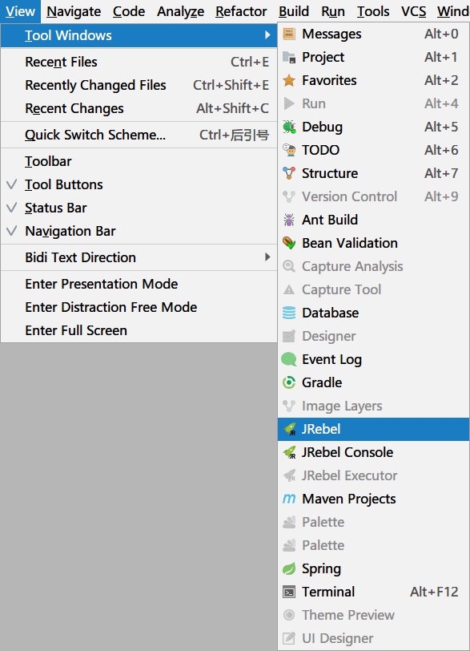Expand the Tool Windows submenu arrow
Viewport: 470px width, 651px height.
tap(267, 35)
